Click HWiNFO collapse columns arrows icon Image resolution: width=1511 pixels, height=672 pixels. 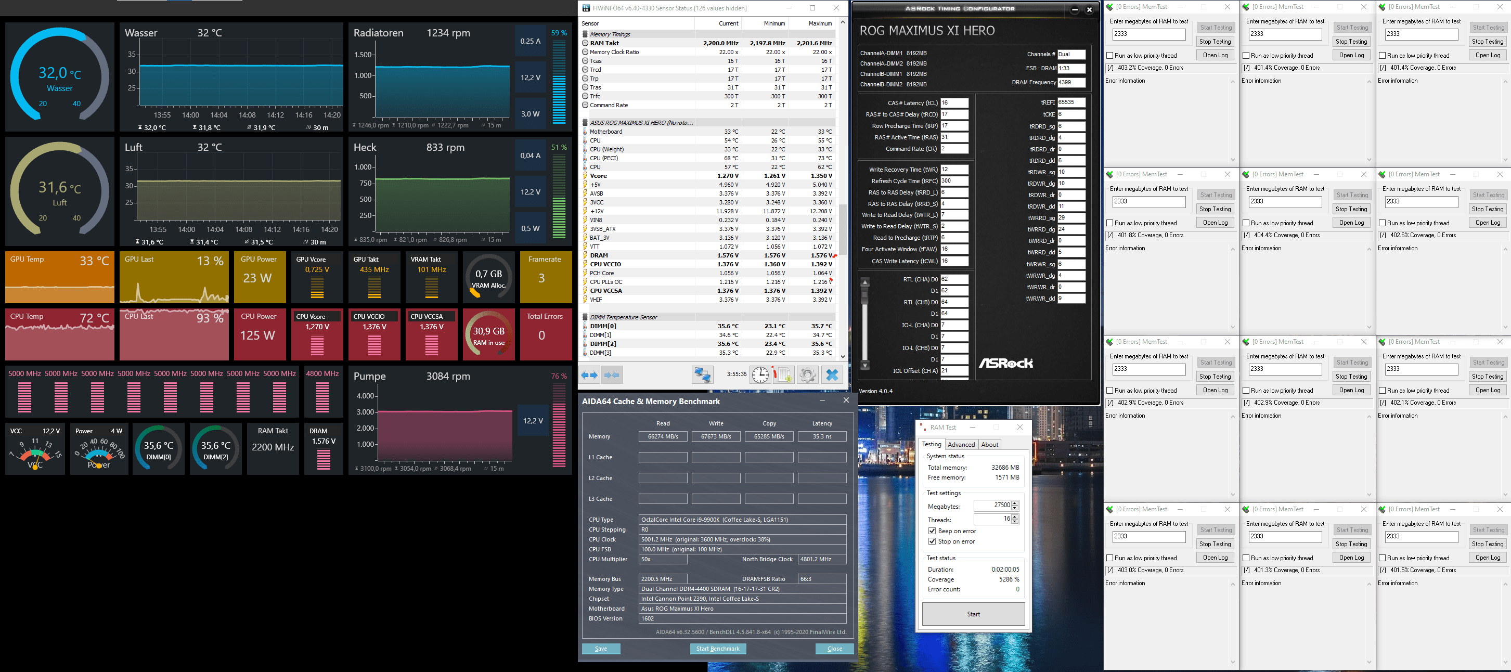(x=612, y=374)
